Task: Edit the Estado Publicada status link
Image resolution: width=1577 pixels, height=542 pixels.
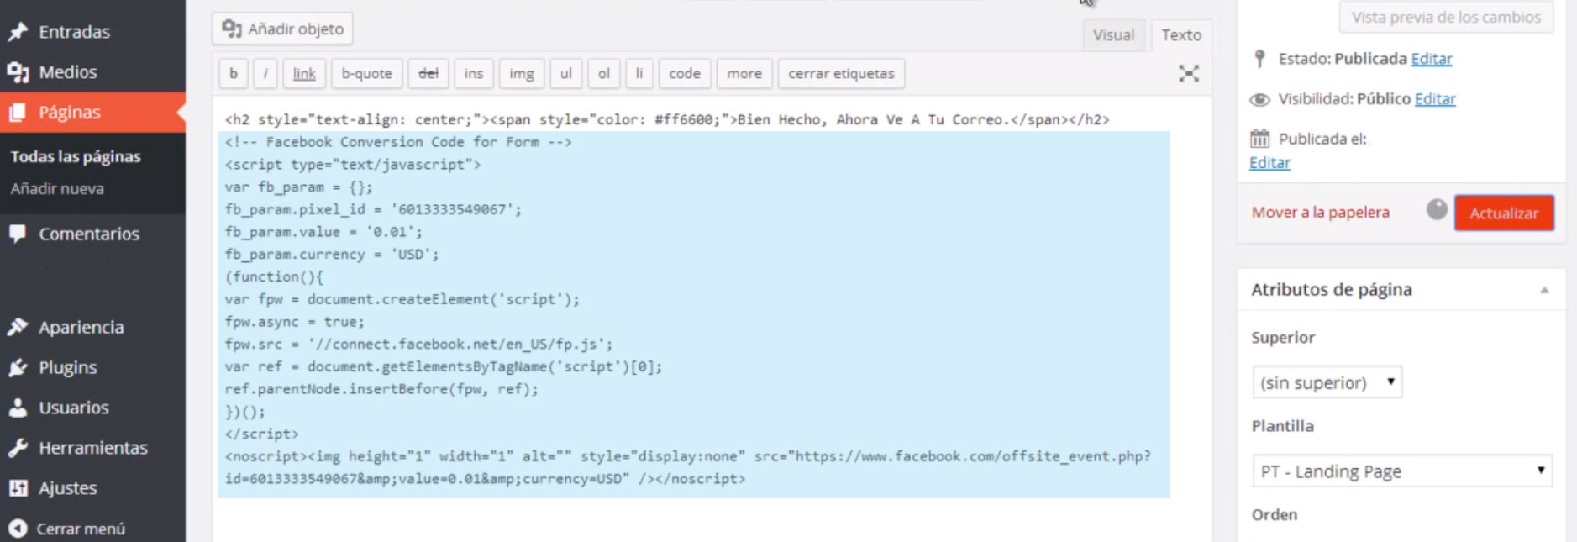Action: click(x=1432, y=59)
